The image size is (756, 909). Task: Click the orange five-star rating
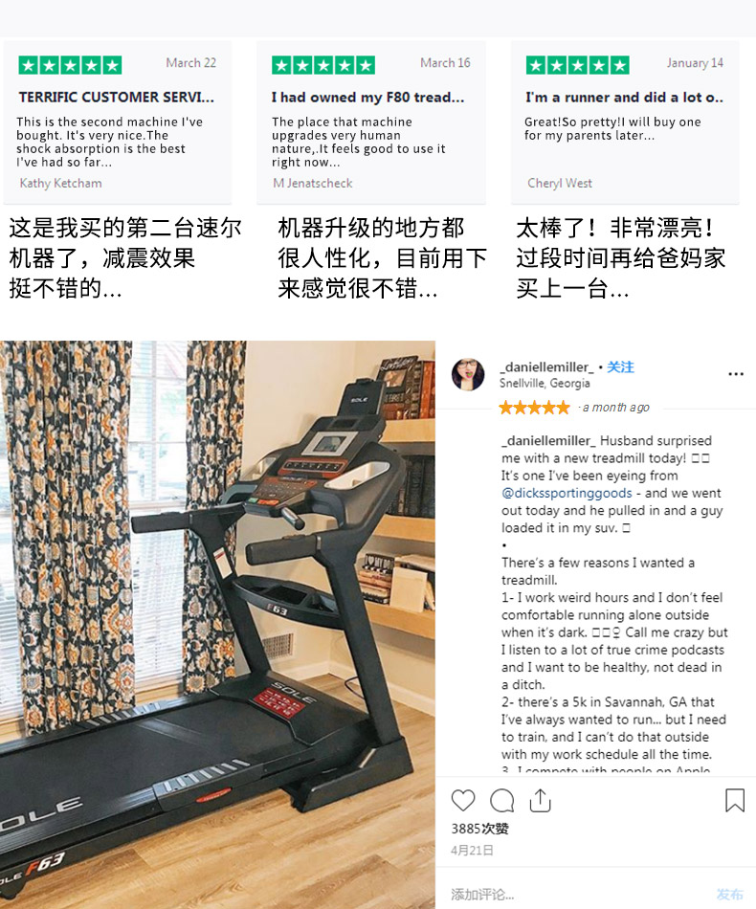(x=534, y=408)
